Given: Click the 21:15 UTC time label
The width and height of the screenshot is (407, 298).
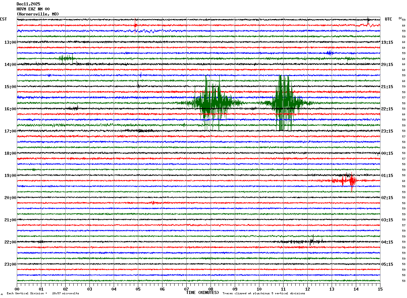Looking at the screenshot, I should click(x=387, y=87).
